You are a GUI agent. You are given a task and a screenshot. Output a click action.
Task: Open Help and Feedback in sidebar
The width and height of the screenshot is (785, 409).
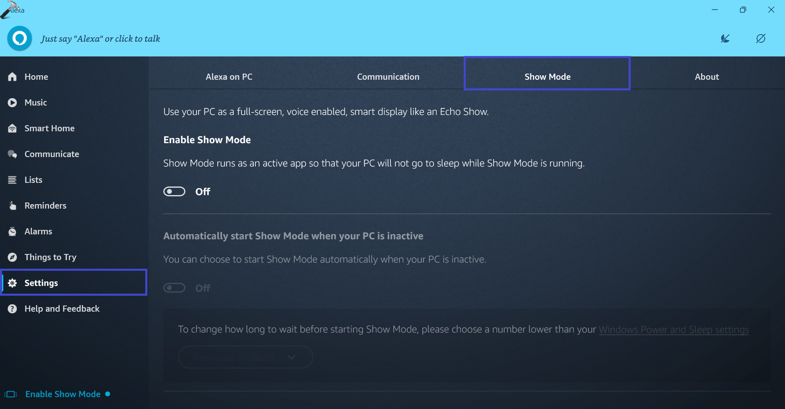[62, 309]
